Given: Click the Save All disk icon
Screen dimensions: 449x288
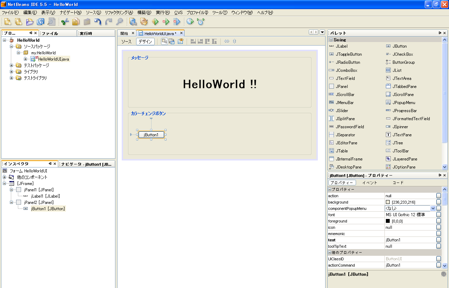Looking at the screenshot, I should [40, 22].
